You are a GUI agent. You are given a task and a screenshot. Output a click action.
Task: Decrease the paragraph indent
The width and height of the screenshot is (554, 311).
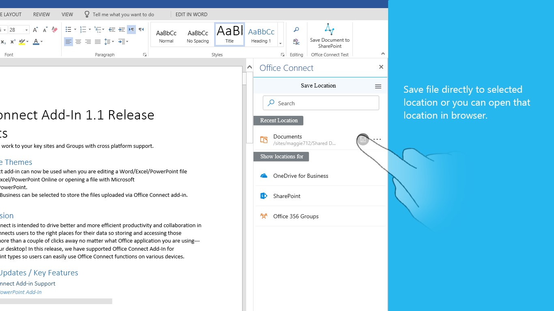(112, 30)
